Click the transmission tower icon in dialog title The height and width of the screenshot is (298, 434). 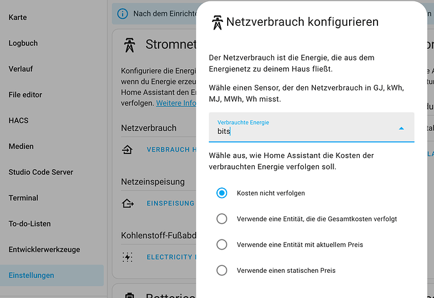[x=217, y=23]
